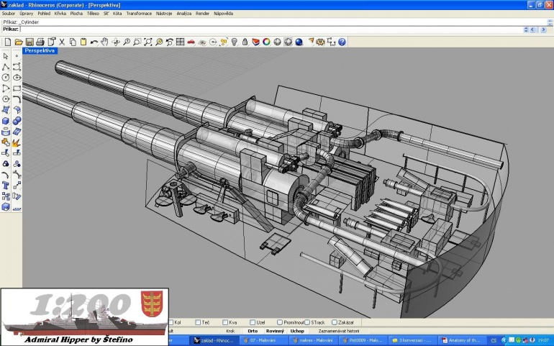Switch to nakres - Malování taskbar window
Screen dimensions: 554x346
[313, 340]
